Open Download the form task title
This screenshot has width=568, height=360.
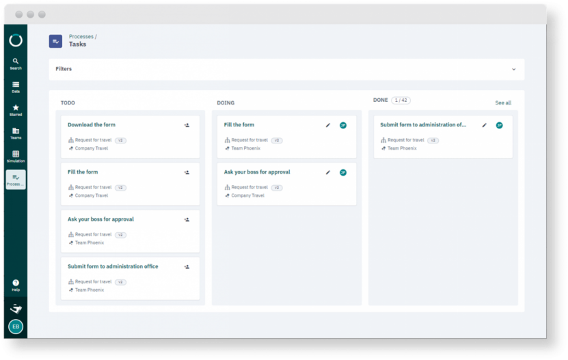pyautogui.click(x=92, y=124)
